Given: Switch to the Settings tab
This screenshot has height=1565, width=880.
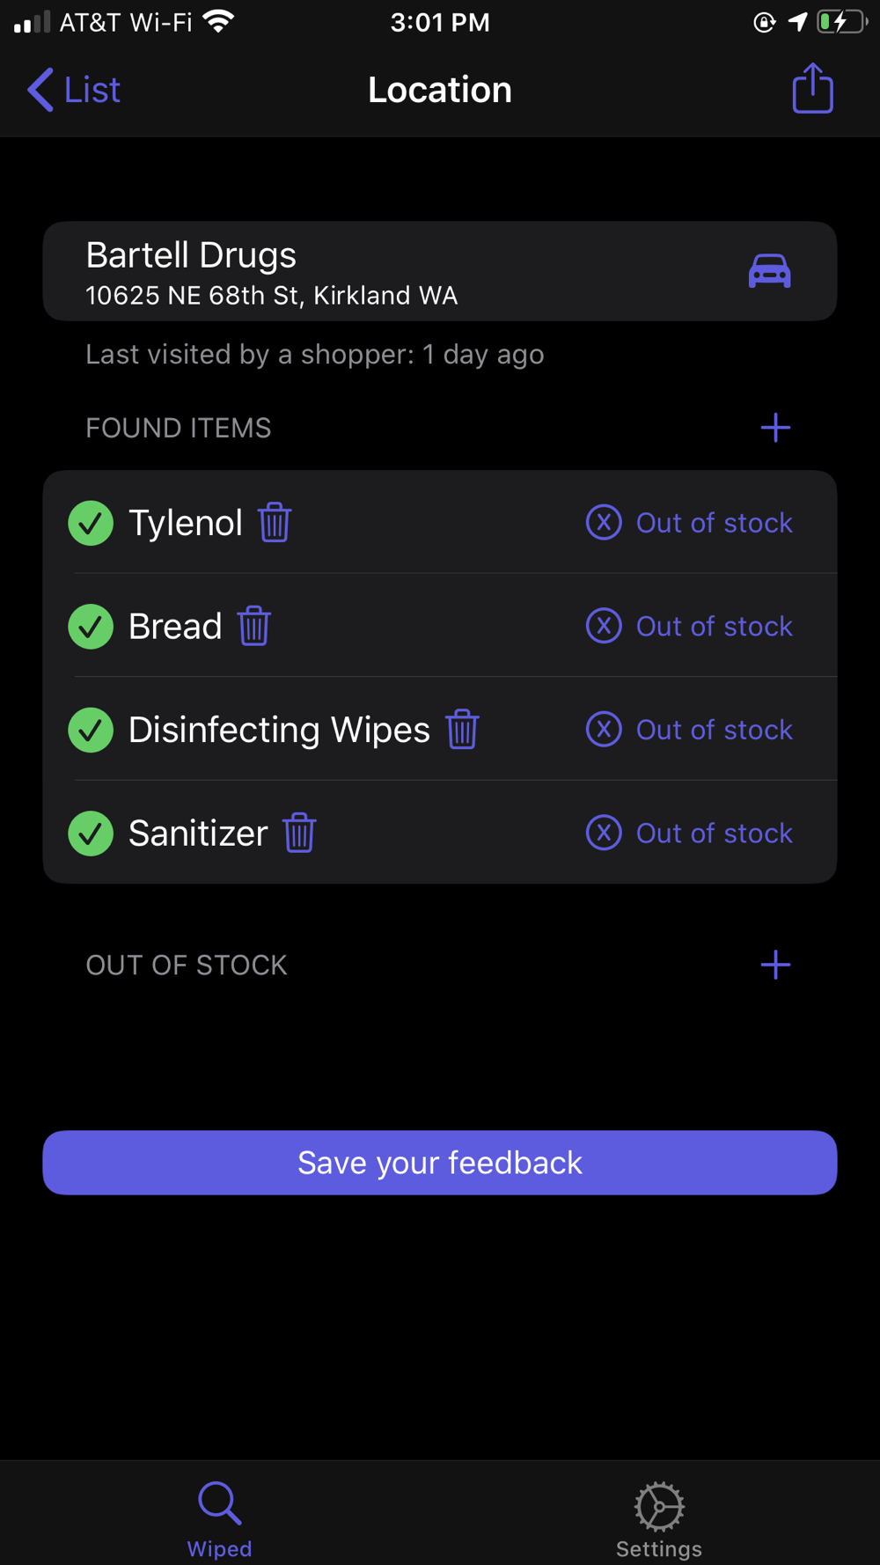Looking at the screenshot, I should [659, 1517].
